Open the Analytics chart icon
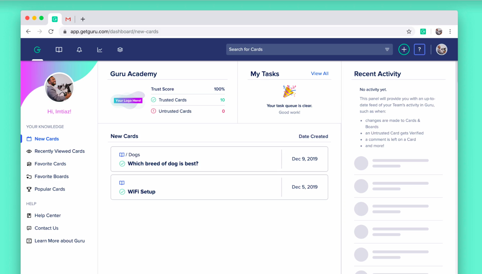 [x=100, y=50]
